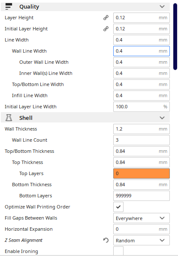
Task: Click the link icon beside Layer Height
Action: click(106, 18)
